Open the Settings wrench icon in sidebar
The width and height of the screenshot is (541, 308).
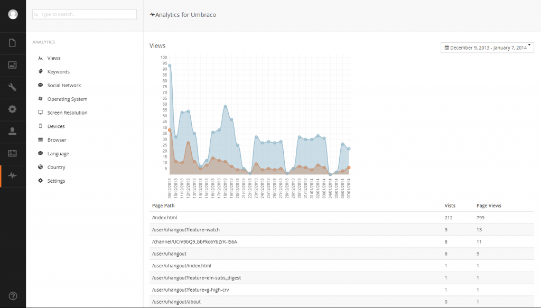[13, 87]
